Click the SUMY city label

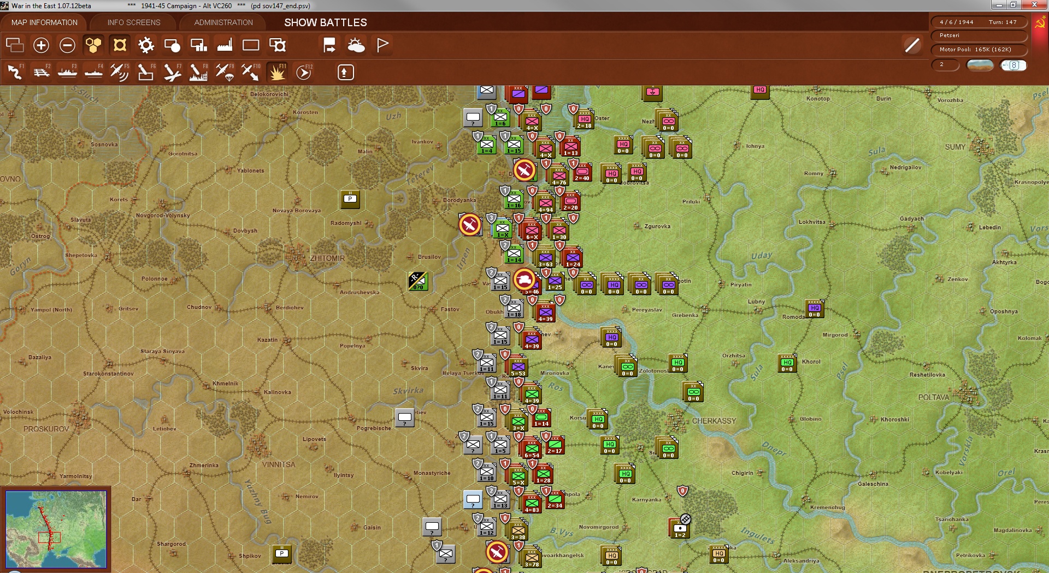(x=955, y=147)
